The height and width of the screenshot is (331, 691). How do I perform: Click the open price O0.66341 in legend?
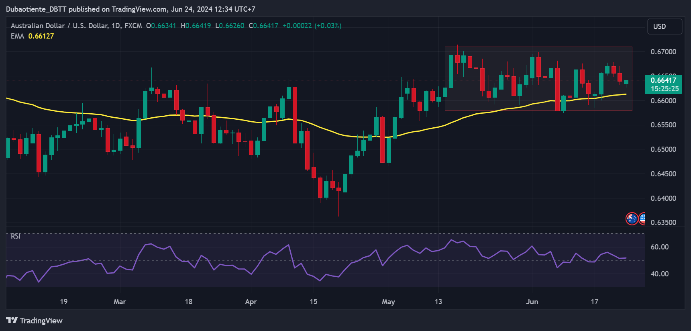[161, 26]
